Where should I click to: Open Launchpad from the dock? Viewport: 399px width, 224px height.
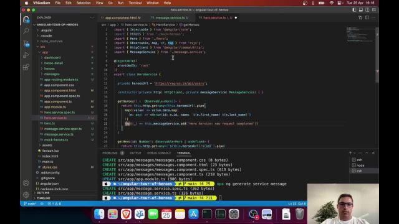113,214
